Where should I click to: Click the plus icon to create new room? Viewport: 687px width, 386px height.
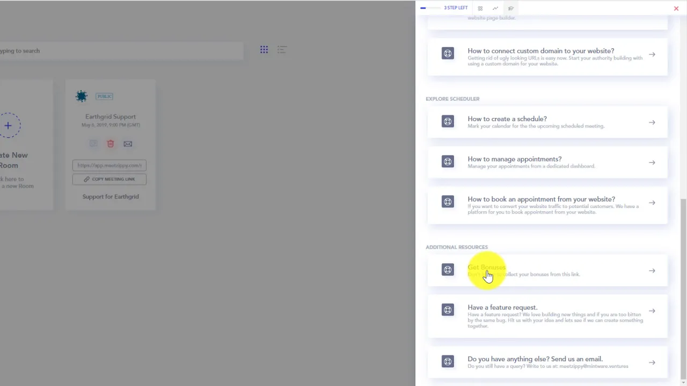tap(8, 126)
